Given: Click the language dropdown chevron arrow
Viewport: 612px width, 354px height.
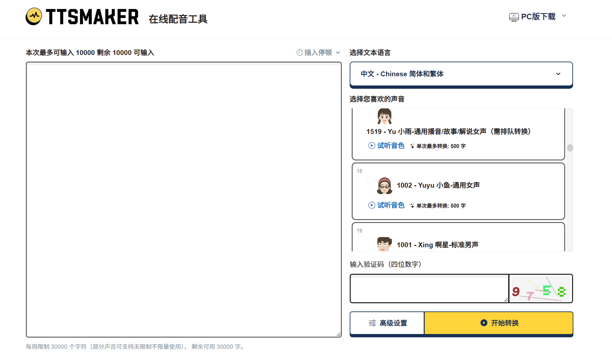Looking at the screenshot, I should click(x=558, y=74).
